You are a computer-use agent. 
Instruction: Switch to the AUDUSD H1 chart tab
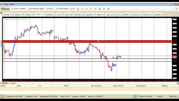click(90, 15)
